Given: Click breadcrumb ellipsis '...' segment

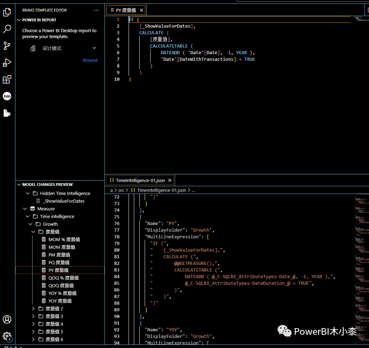Looking at the screenshot, I should pos(193,190).
